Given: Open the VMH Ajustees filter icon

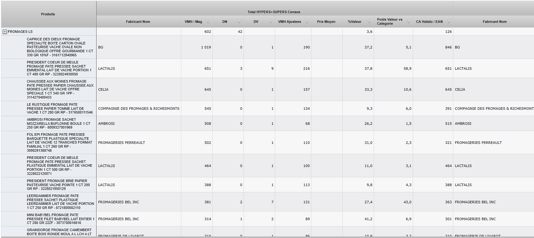Looking at the screenshot, I should click(307, 22).
